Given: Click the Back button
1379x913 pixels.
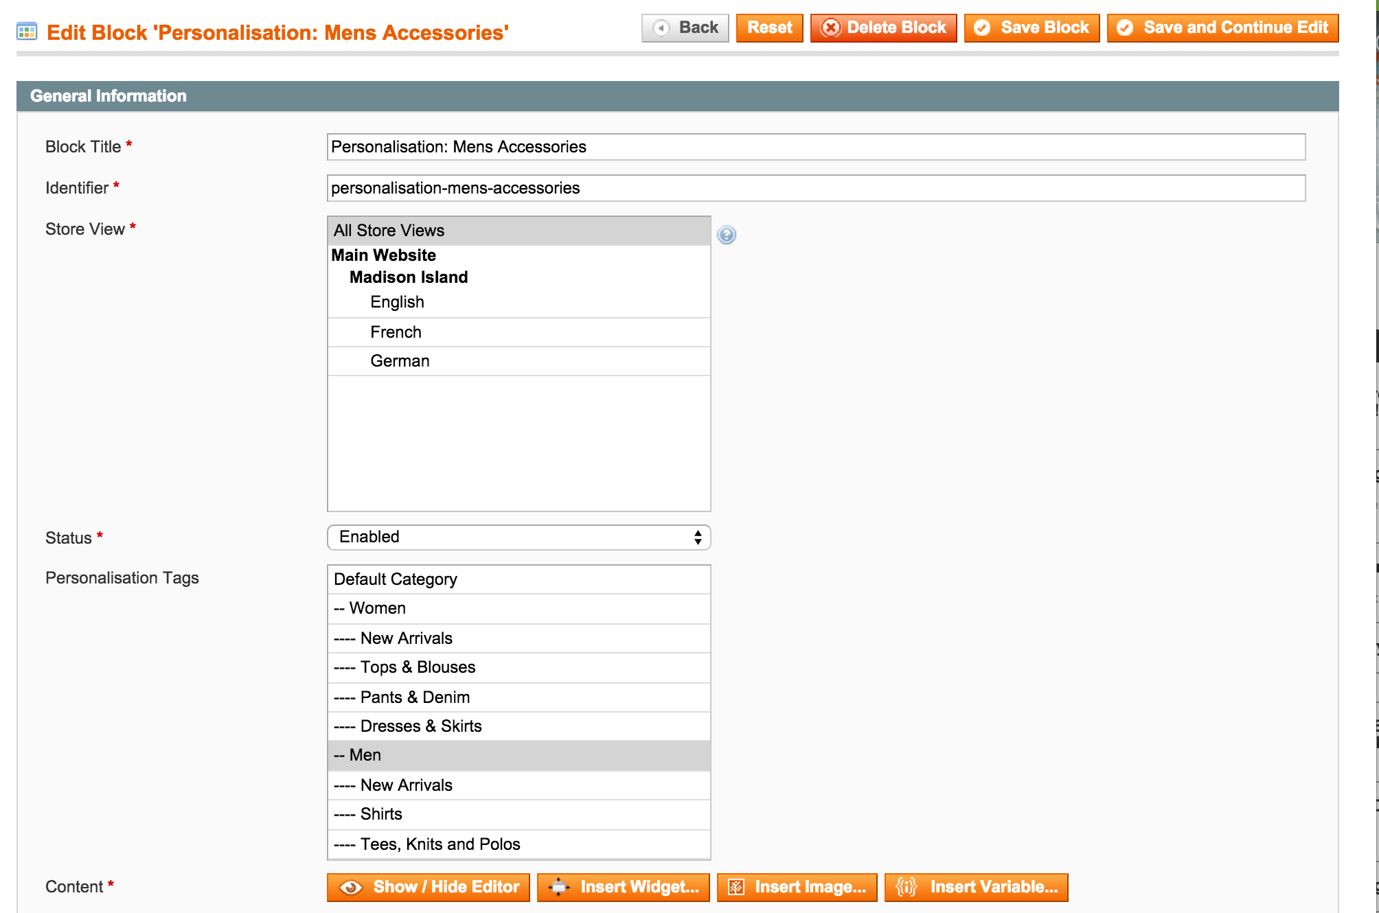Looking at the screenshot, I should point(685,28).
